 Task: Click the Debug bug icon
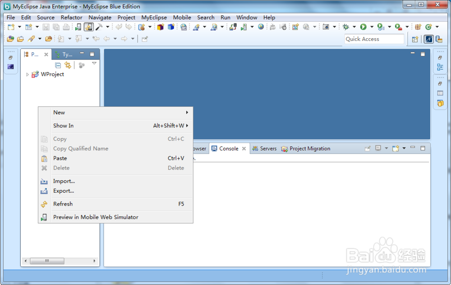[346, 27]
